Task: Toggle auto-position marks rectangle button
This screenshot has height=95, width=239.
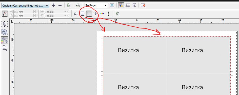Action: pos(5,14)
